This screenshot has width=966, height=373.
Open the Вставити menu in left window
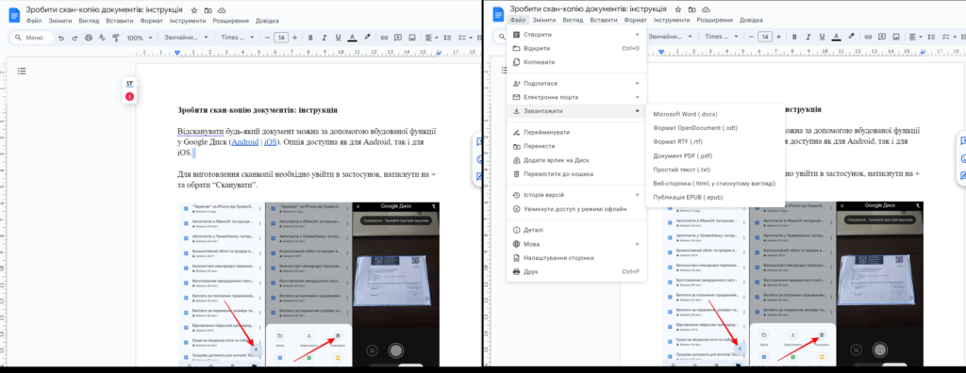(x=119, y=21)
